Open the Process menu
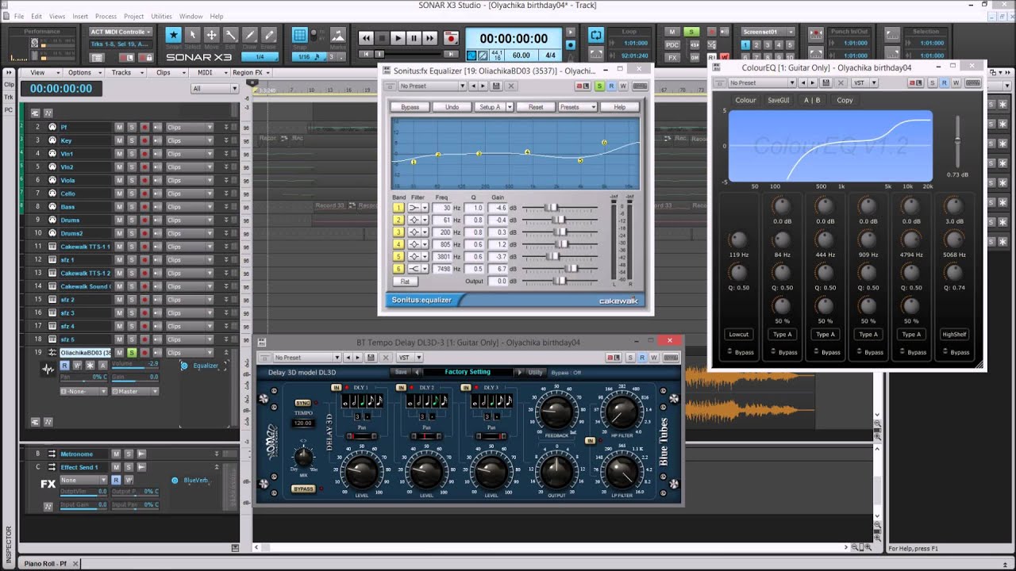1016x571 pixels. [106, 16]
